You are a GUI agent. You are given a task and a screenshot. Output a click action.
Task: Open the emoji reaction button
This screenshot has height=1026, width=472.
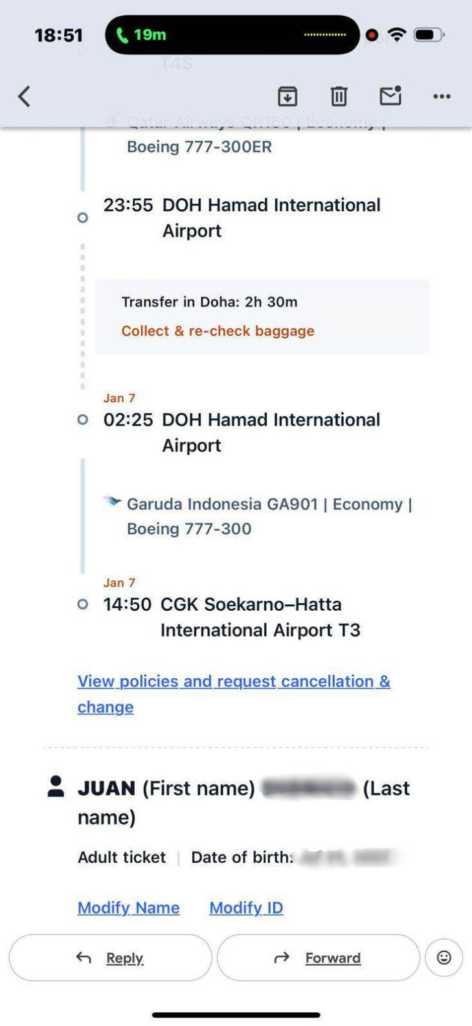[x=444, y=957]
